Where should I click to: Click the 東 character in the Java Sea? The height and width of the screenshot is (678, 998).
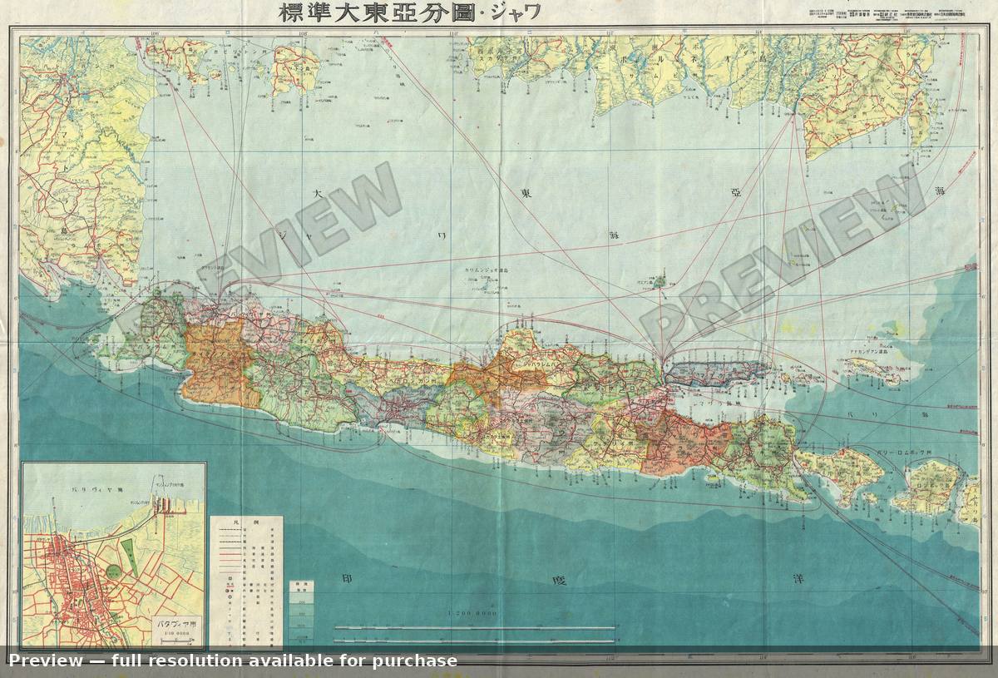pos(526,195)
